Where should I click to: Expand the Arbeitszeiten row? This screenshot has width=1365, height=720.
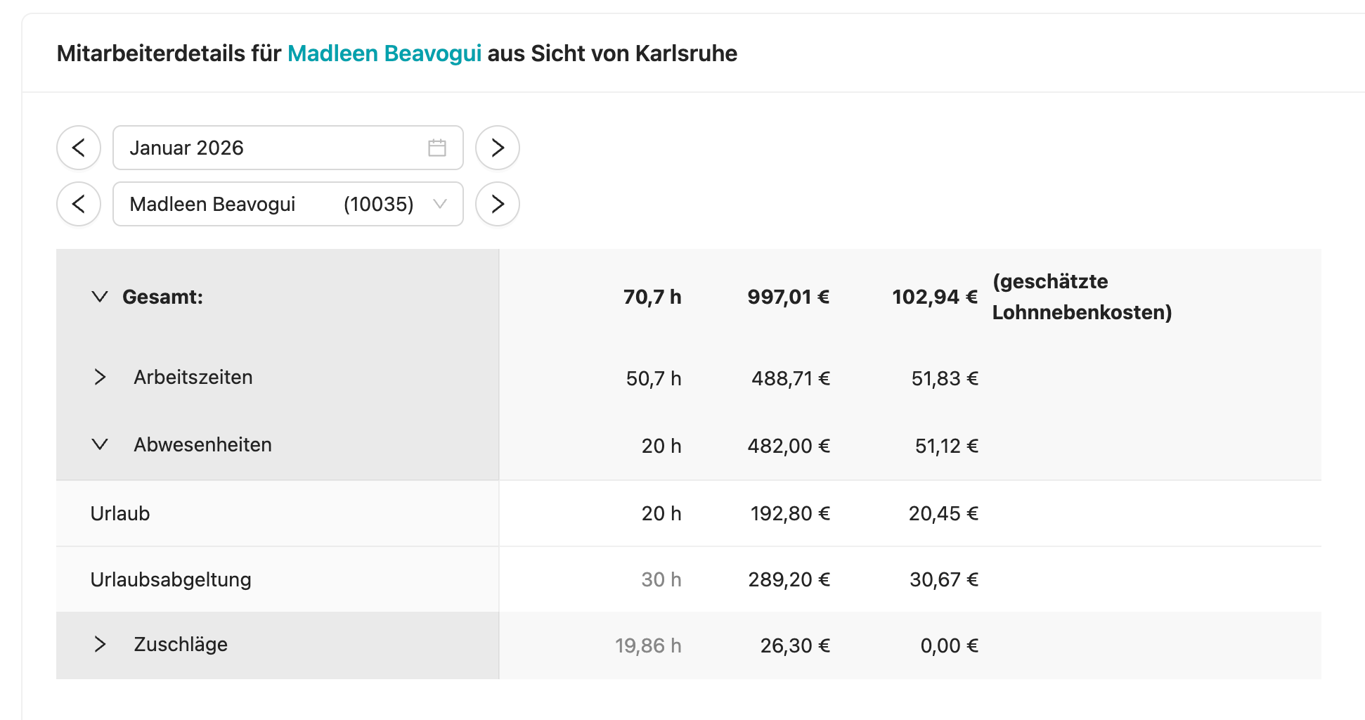[x=100, y=377]
